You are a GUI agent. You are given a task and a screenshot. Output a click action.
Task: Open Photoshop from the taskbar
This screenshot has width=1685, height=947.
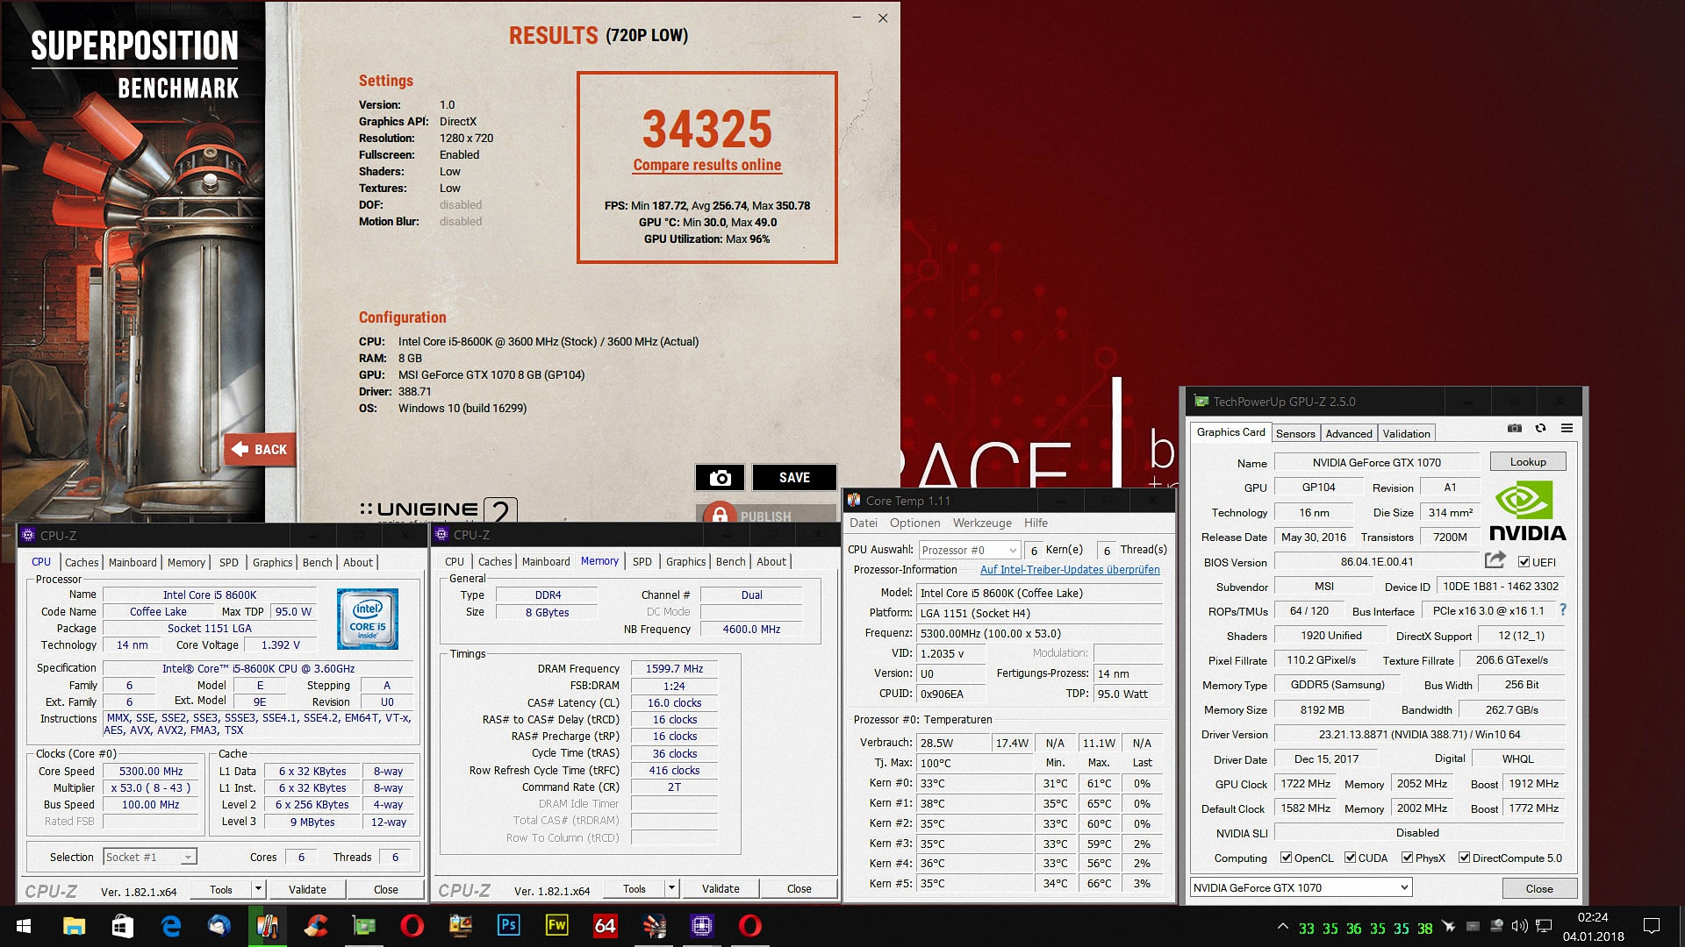point(508,925)
